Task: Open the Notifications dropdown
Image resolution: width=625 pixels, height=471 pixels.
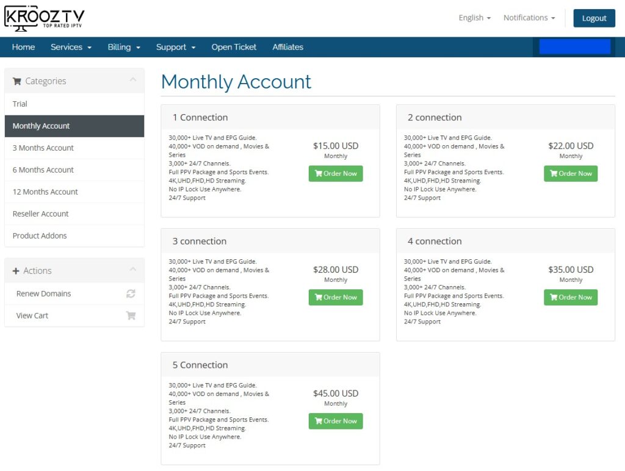Action: coord(529,18)
